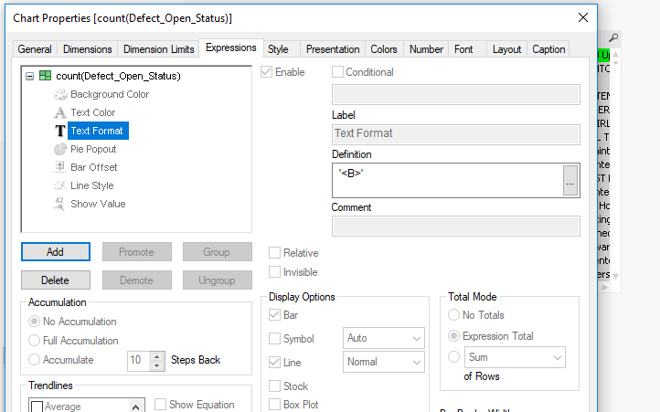The height and width of the screenshot is (412, 660).
Task: Select the Expression Total radio option
Action: [453, 336]
